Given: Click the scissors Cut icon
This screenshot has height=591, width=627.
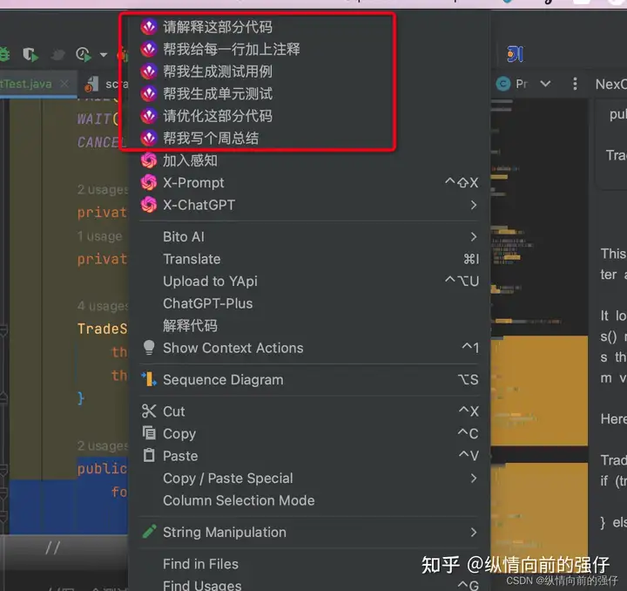Looking at the screenshot, I should (149, 411).
